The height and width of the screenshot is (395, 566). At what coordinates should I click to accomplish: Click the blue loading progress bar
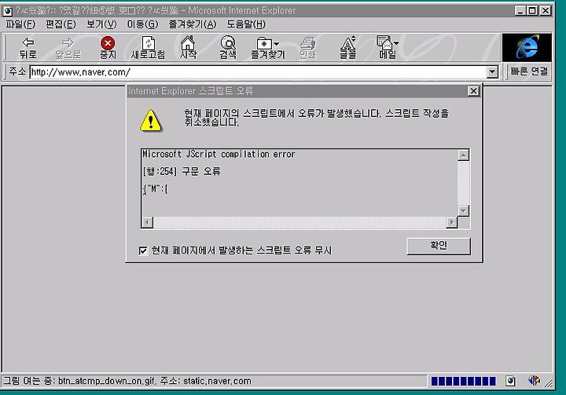(464, 381)
